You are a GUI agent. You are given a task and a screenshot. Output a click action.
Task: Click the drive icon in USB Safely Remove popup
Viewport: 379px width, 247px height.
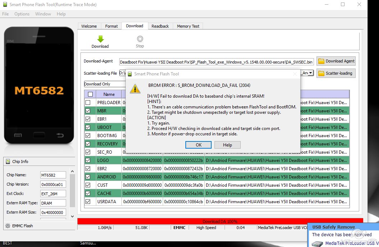pos(317,244)
